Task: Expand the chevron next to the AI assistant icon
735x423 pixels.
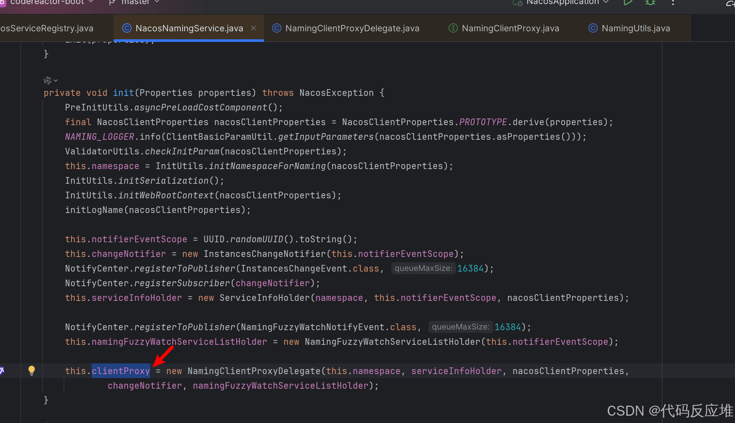Action: coord(56,81)
